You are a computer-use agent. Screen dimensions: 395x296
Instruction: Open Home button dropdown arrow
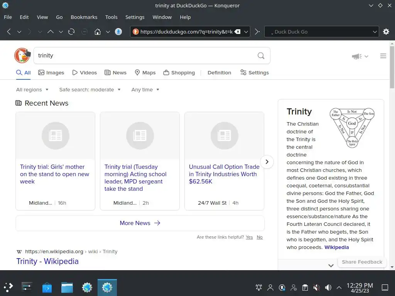108,32
